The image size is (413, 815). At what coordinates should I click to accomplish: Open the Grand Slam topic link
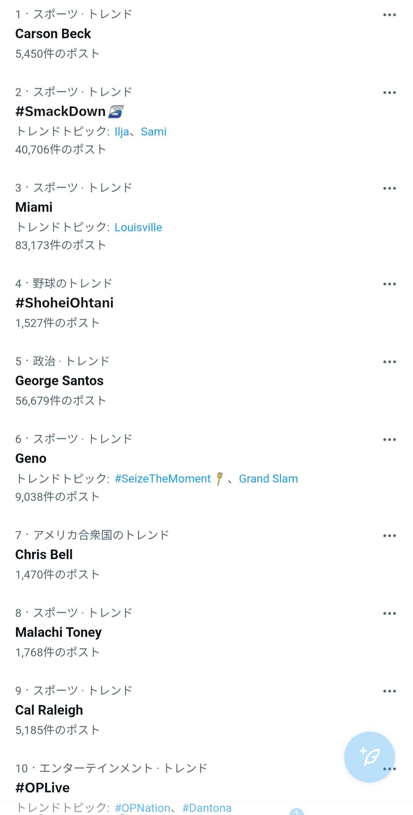coord(268,479)
